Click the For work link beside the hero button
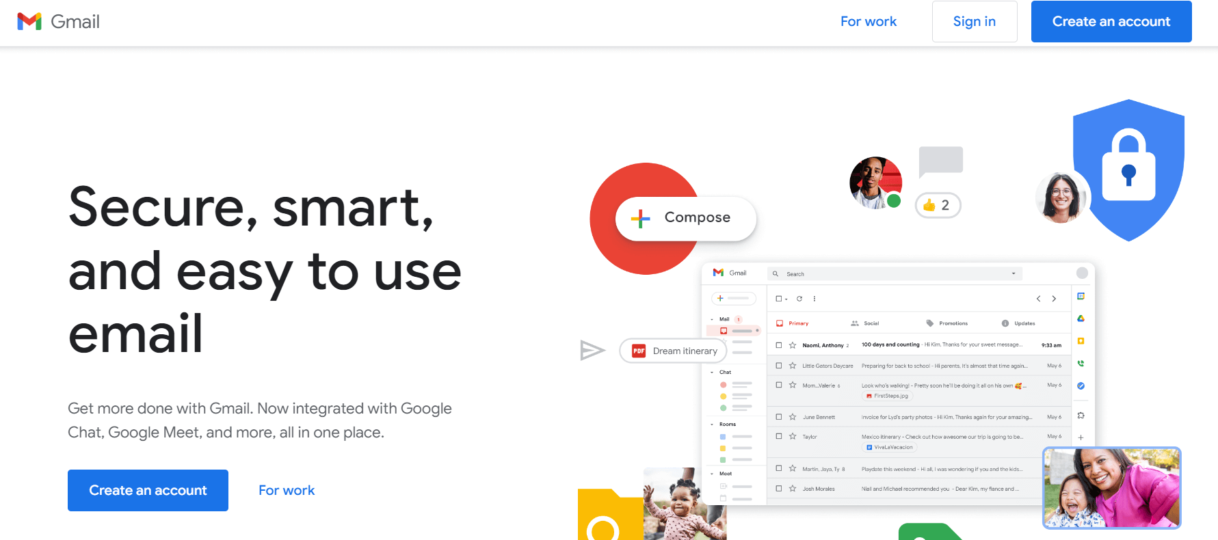This screenshot has height=540, width=1218. tap(287, 490)
